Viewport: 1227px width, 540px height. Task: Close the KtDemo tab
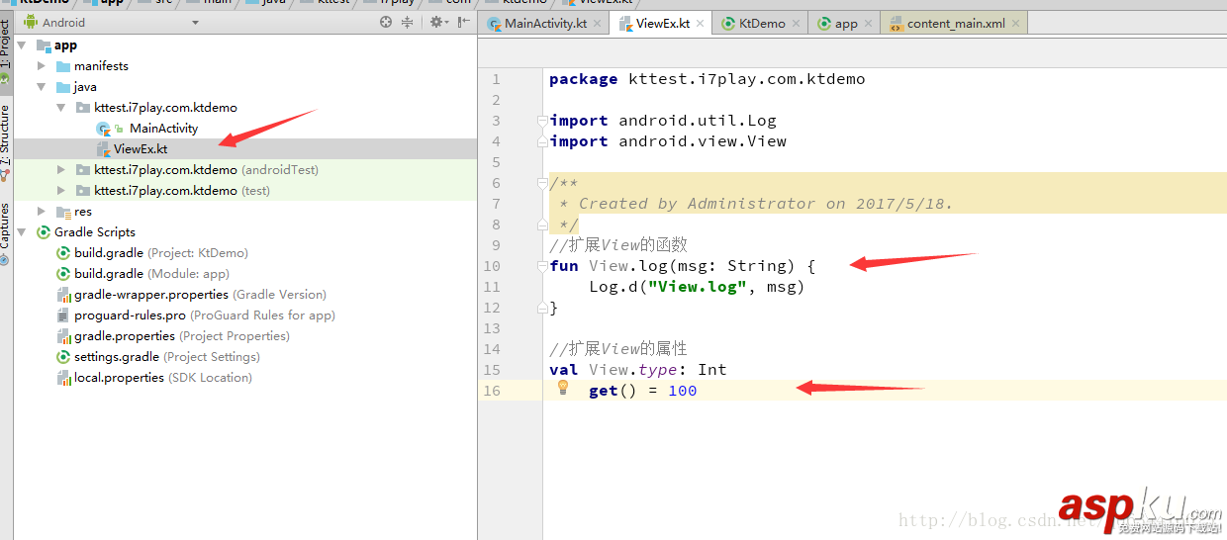(x=797, y=24)
